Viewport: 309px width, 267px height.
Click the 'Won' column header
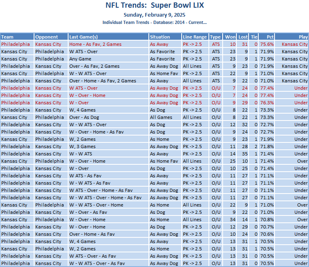pos(230,37)
